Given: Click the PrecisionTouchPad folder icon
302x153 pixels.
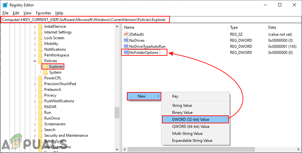Looking at the screenshot, I should point(40,84).
